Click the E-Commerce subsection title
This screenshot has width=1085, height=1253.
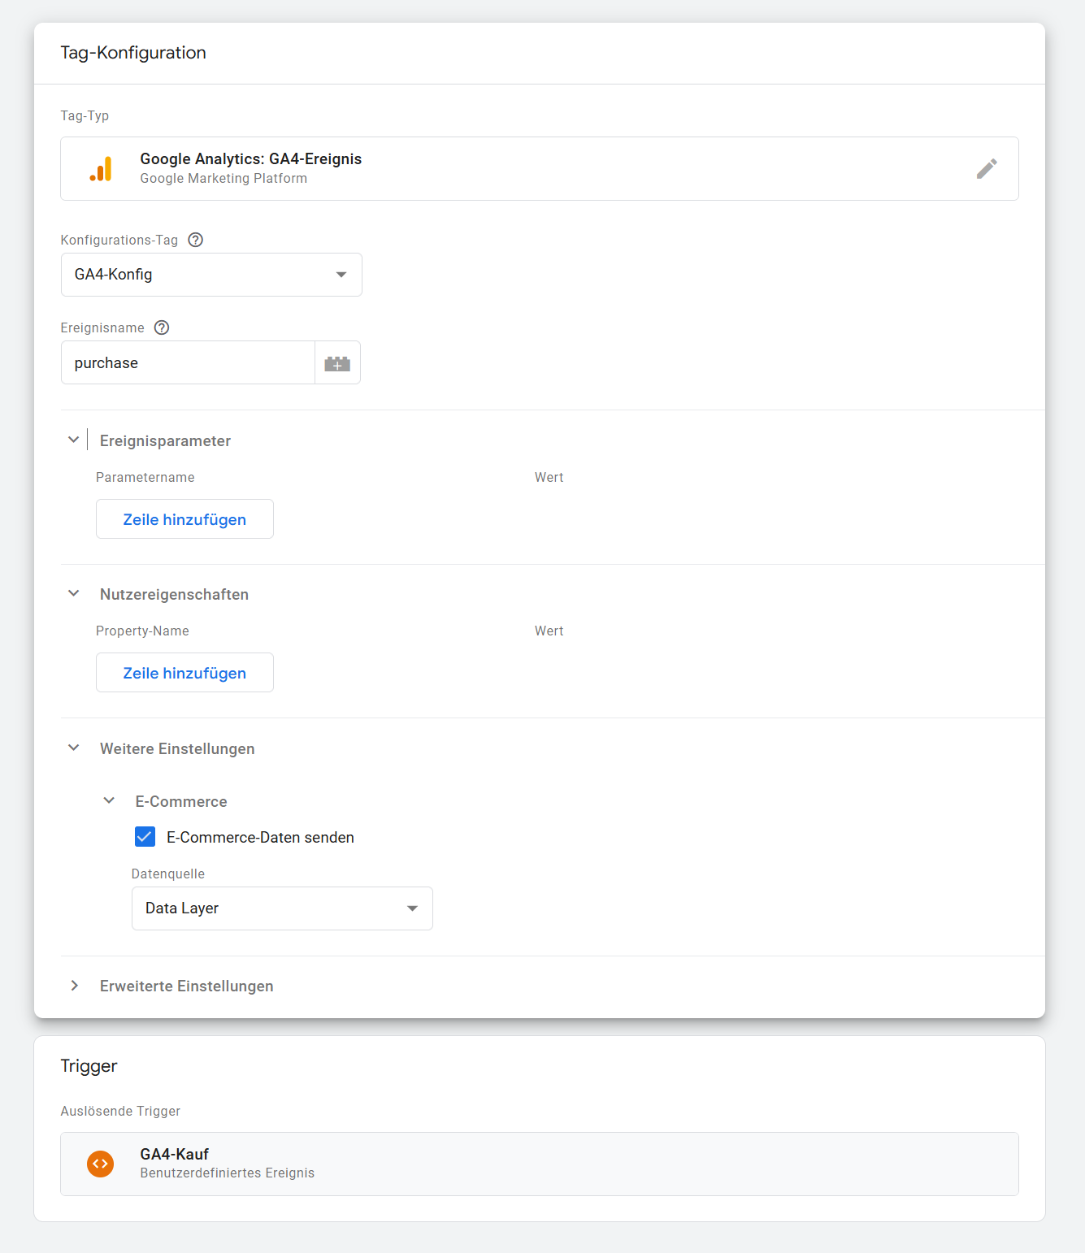pyautogui.click(x=181, y=801)
